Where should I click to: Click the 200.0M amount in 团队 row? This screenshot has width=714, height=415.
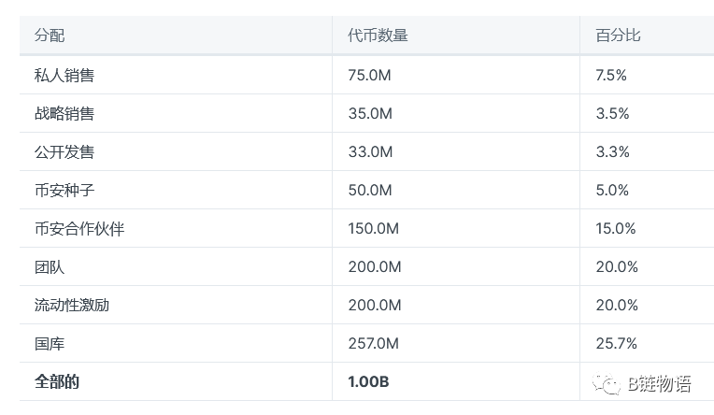click(x=375, y=266)
